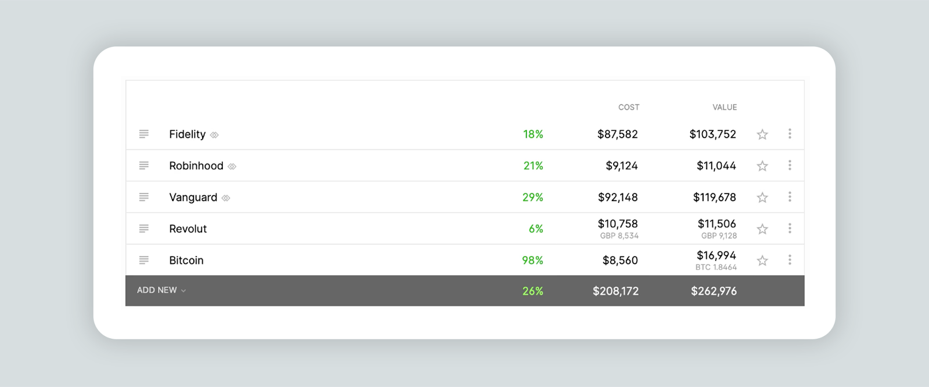Open the three-dot menu for Robinhood
Screen dimensions: 929x387
790,165
